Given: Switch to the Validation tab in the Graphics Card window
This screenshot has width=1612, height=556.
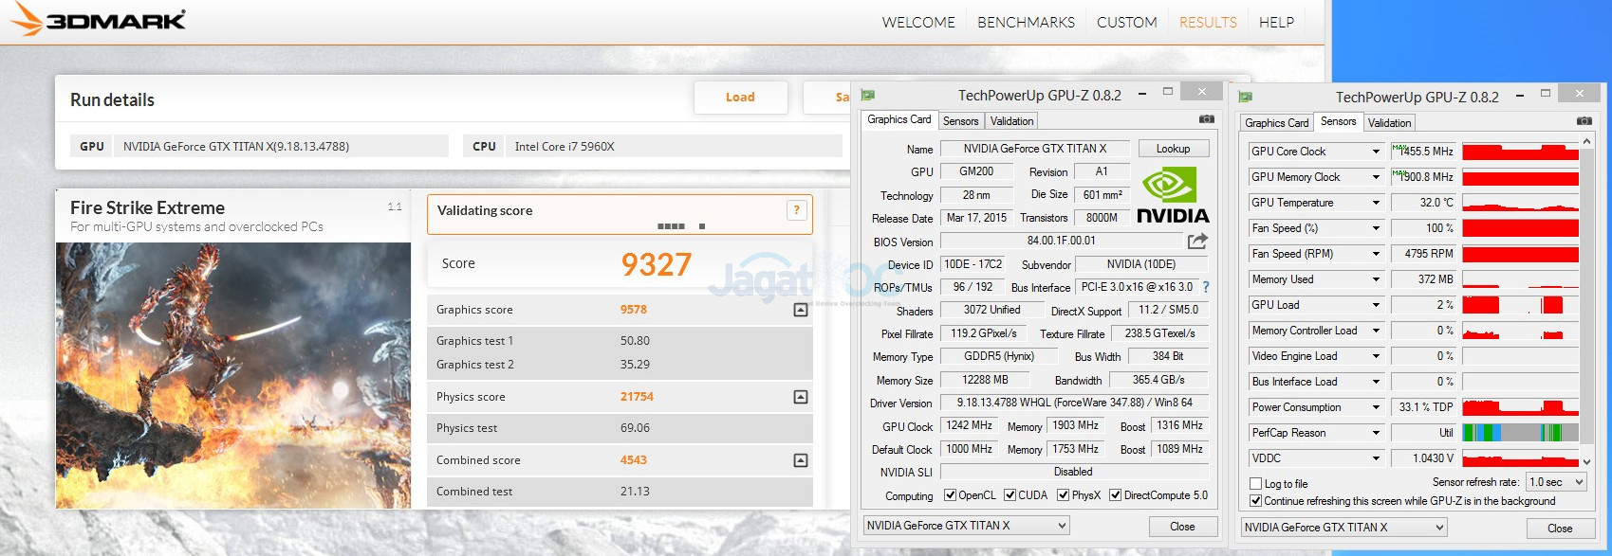Looking at the screenshot, I should click(x=1011, y=121).
